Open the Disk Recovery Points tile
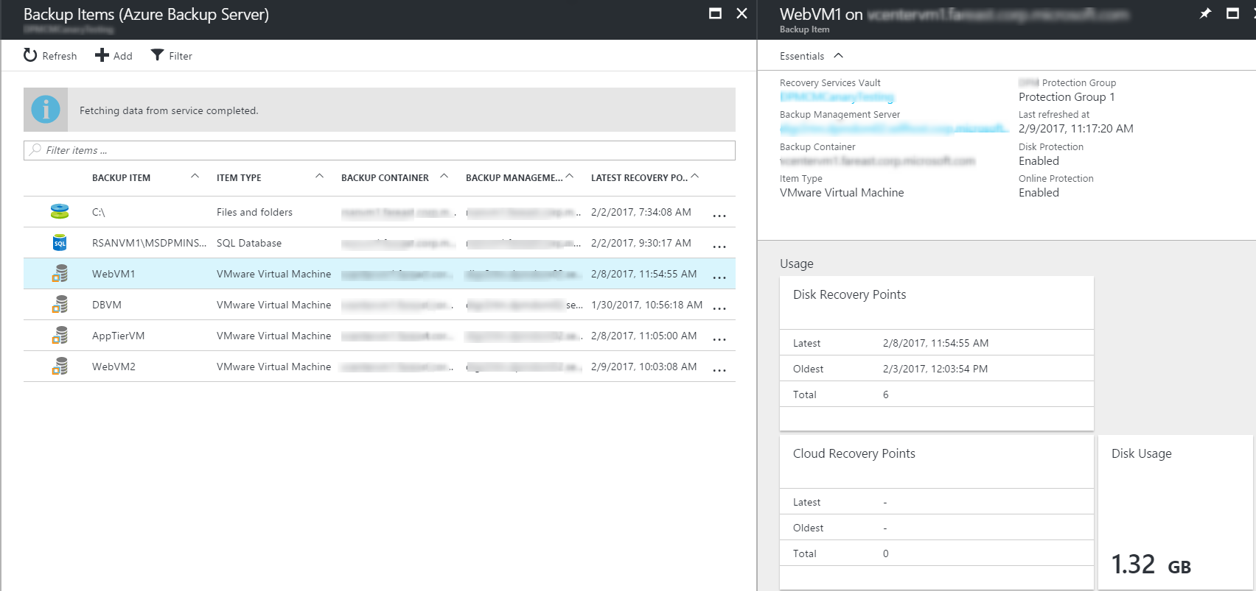The width and height of the screenshot is (1256, 591). click(x=936, y=353)
